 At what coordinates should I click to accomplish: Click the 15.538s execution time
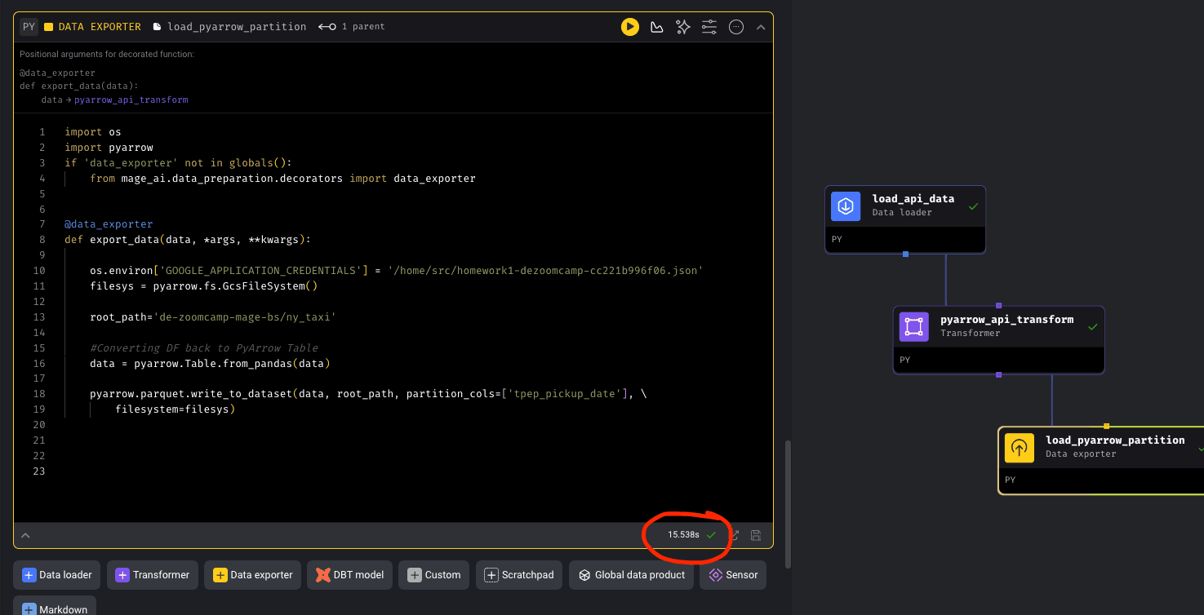point(683,535)
